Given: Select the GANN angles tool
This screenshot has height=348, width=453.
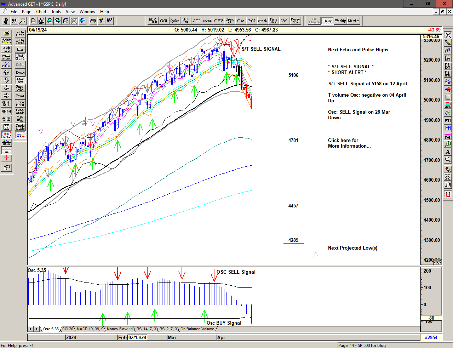Looking at the screenshot, I should click(6, 143).
